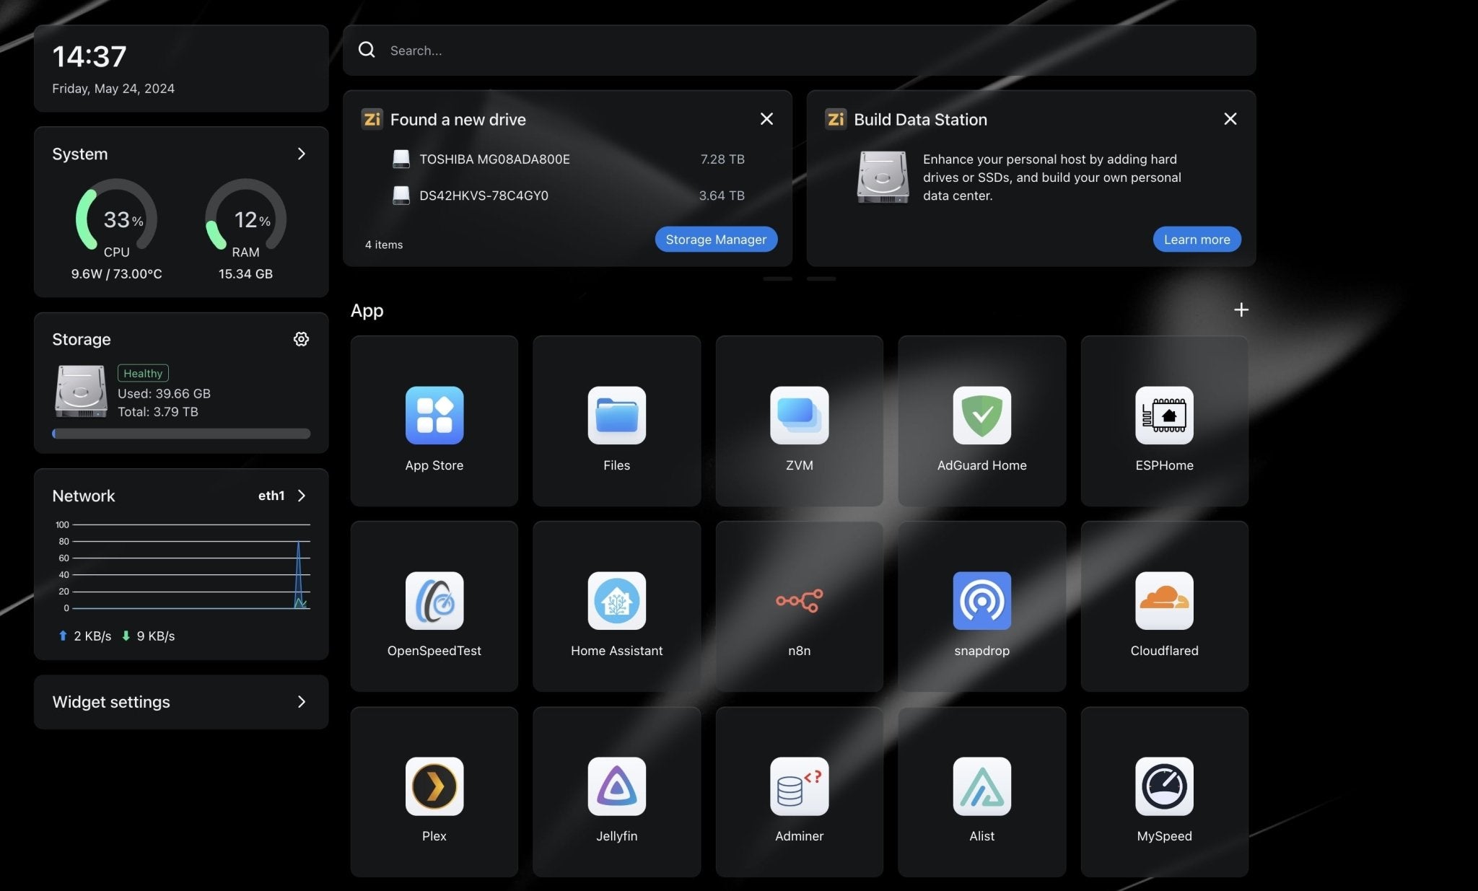The width and height of the screenshot is (1478, 891).
Task: Click the storage usage progress bar
Action: (x=180, y=434)
